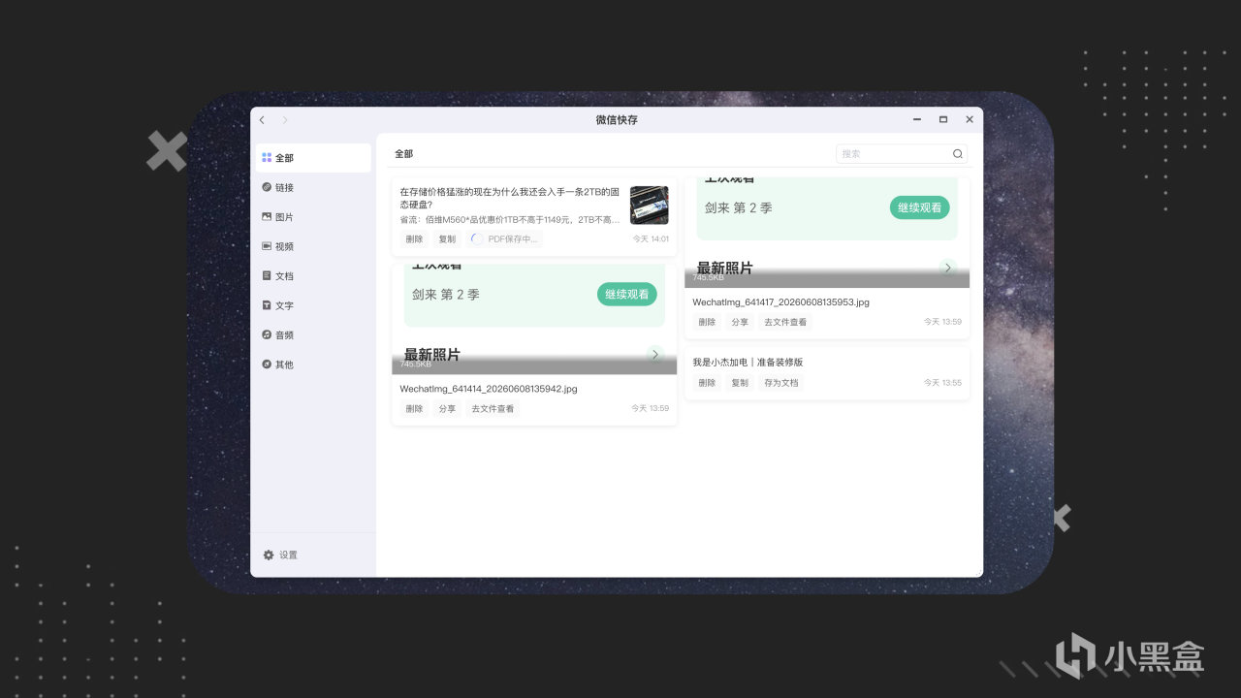The height and width of the screenshot is (698, 1241).
Task: Click the PDF保存中 status button
Action: (504, 238)
